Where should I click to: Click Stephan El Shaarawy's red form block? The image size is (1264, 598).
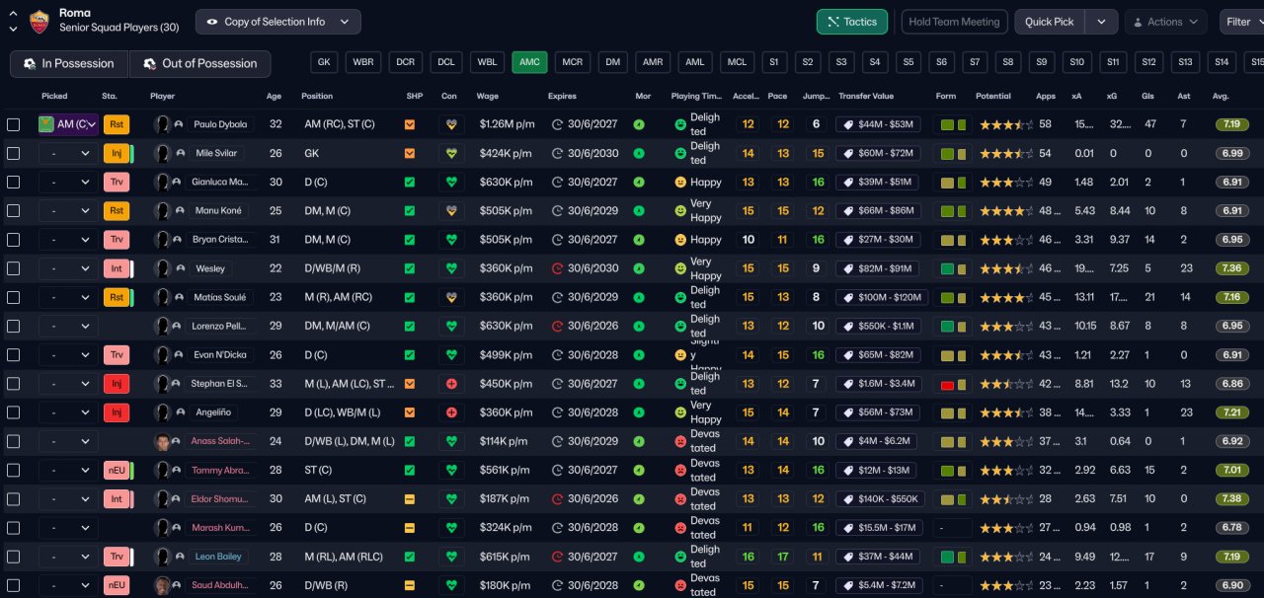[948, 384]
